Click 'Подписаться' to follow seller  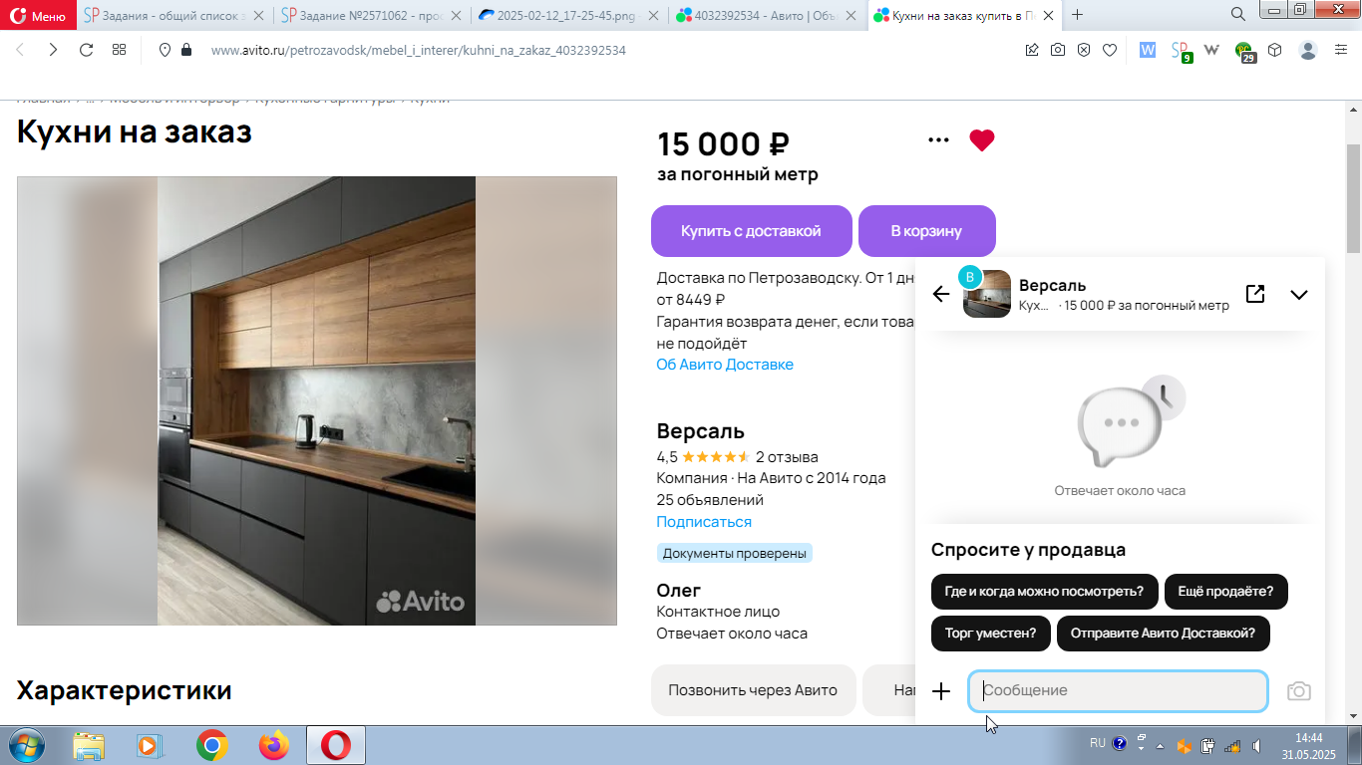704,522
